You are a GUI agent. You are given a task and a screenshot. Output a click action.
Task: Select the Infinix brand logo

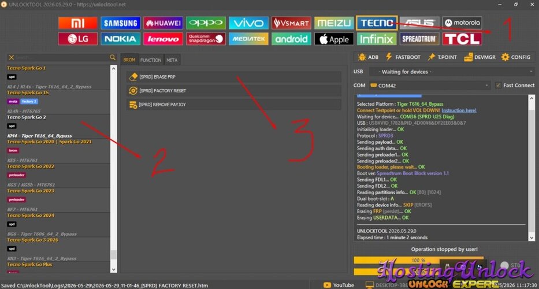(x=377, y=39)
